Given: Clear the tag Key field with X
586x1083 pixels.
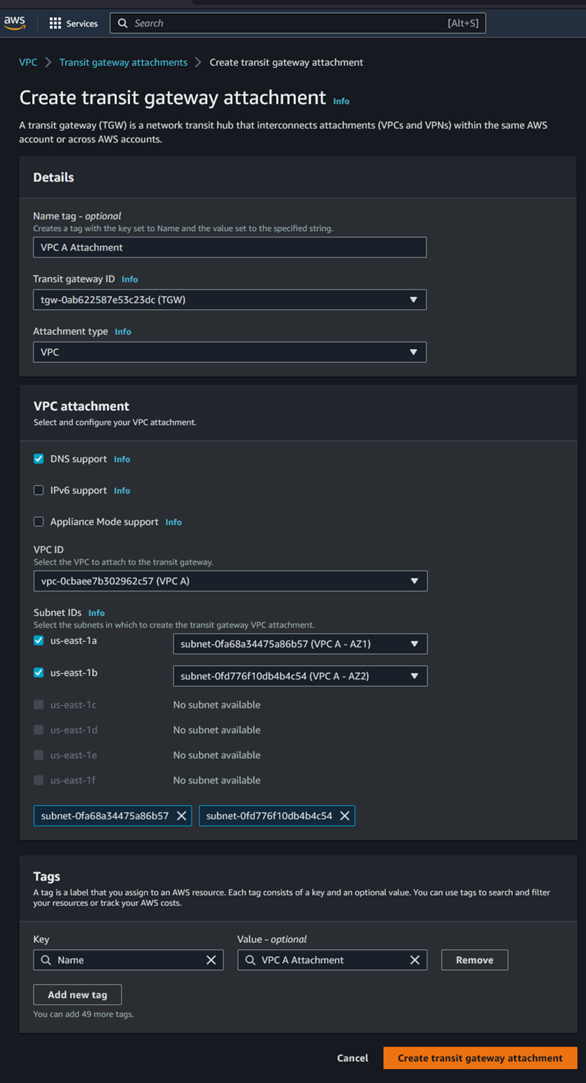Looking at the screenshot, I should [x=211, y=960].
